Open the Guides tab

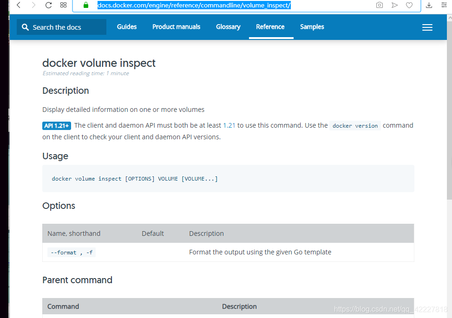(x=127, y=27)
